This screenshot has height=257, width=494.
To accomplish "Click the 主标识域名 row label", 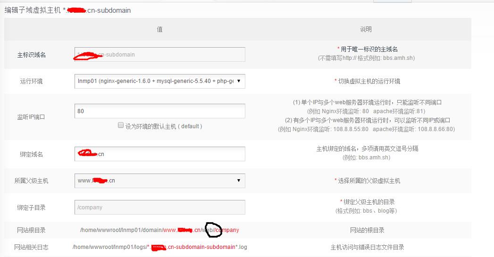I will click(32, 55).
